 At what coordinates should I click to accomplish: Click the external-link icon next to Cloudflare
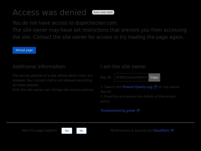point(172,131)
